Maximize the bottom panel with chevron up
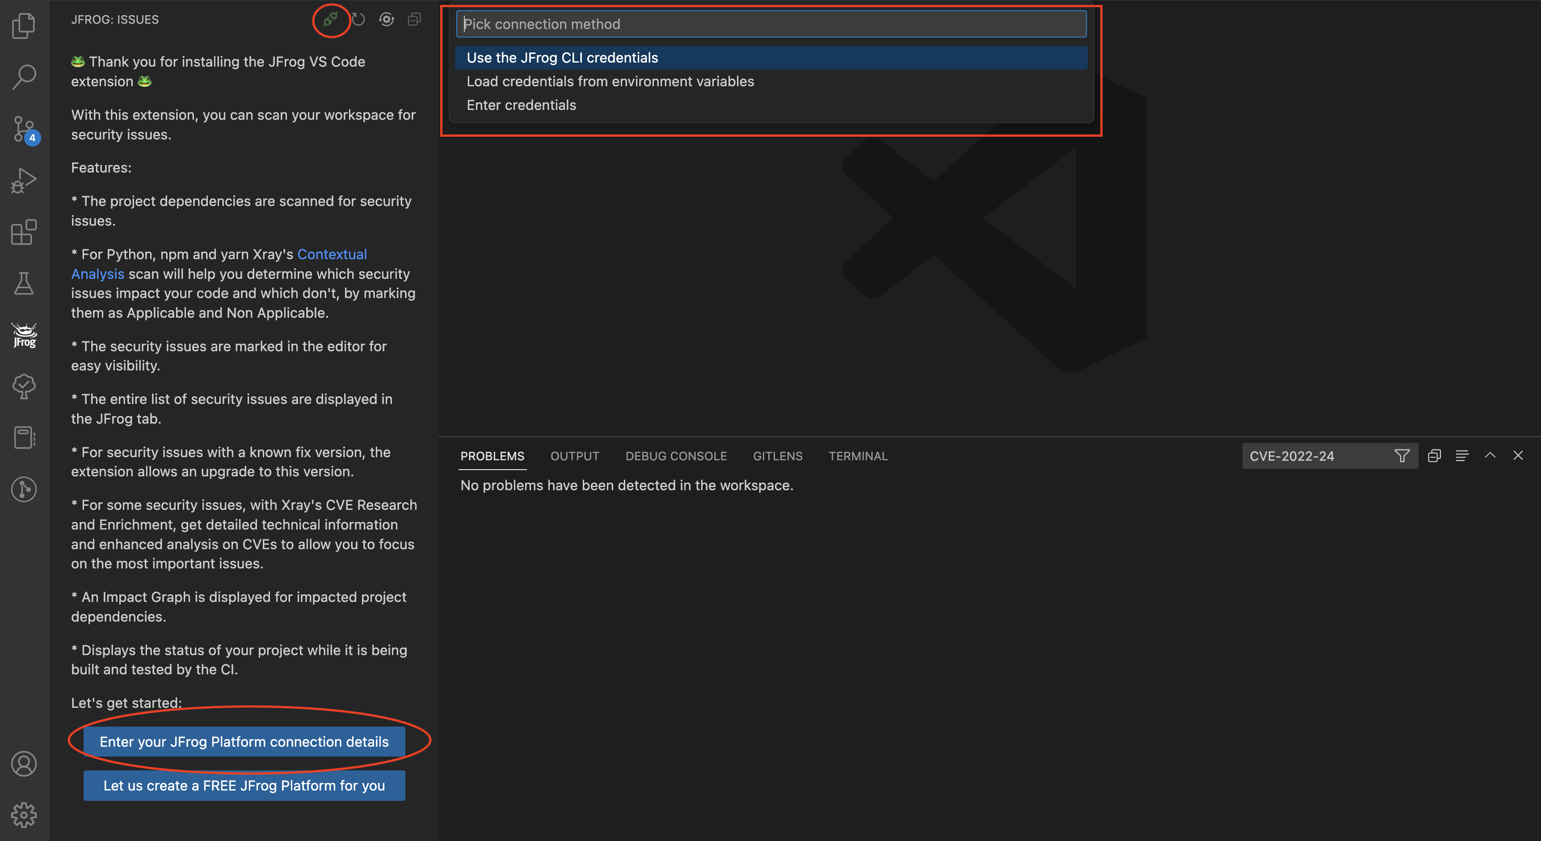Screen dimensions: 1541x841 pyautogui.click(x=1490, y=456)
